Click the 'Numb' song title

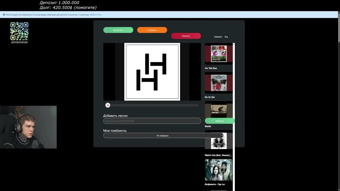[x=208, y=126]
